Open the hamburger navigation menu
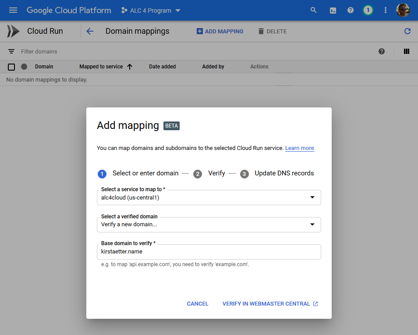This screenshot has height=335, width=418. [13, 10]
